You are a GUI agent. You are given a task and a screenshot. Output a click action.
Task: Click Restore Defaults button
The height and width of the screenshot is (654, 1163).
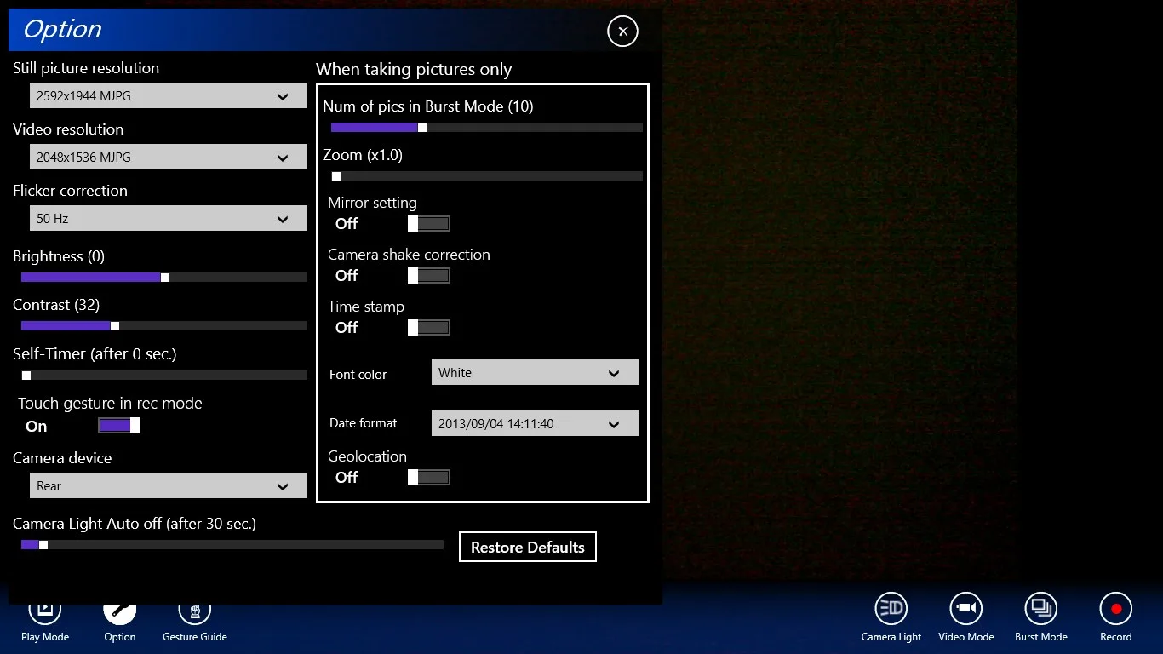528,547
